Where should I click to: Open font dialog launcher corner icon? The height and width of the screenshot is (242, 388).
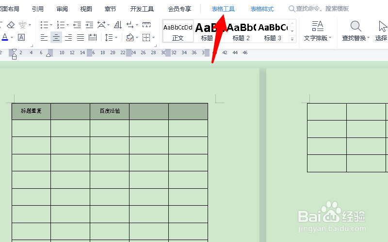pos(32,45)
